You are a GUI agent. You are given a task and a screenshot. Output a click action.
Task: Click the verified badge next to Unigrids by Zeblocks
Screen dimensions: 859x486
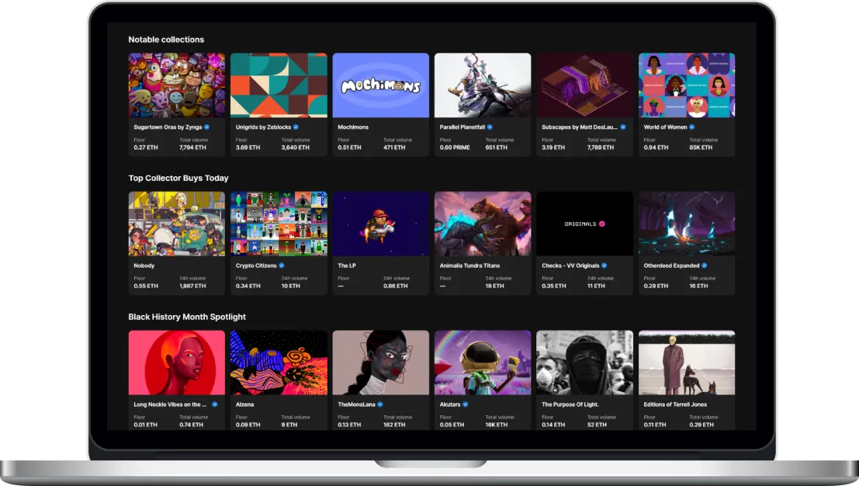tap(296, 127)
